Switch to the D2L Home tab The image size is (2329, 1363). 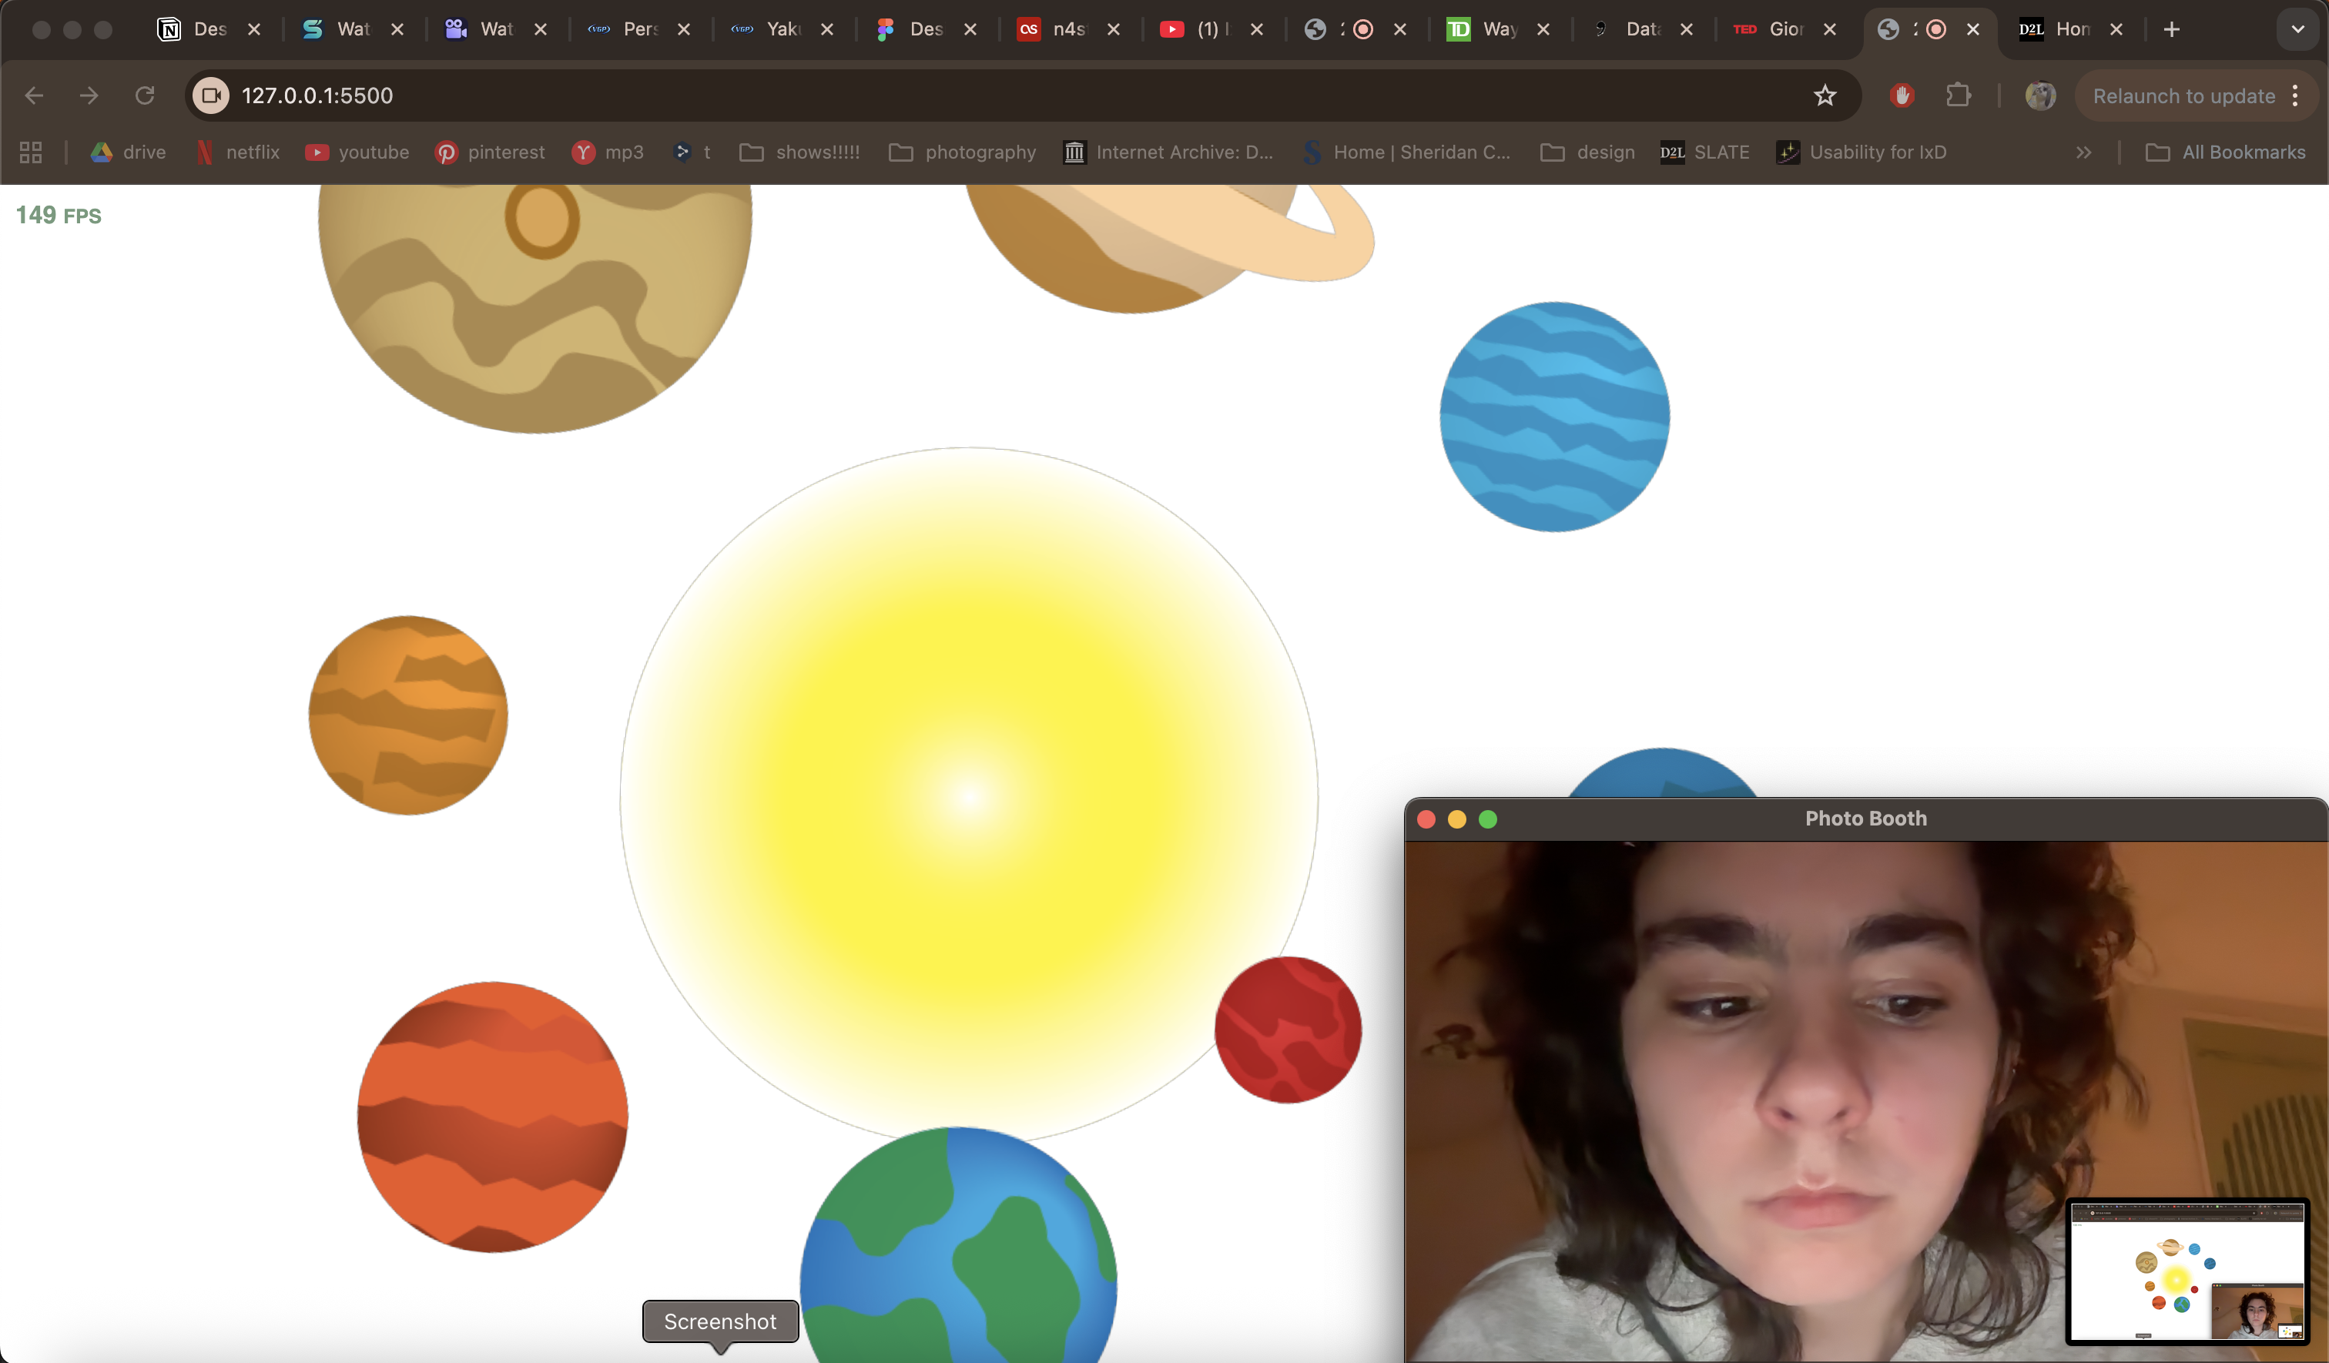[x=2059, y=28]
